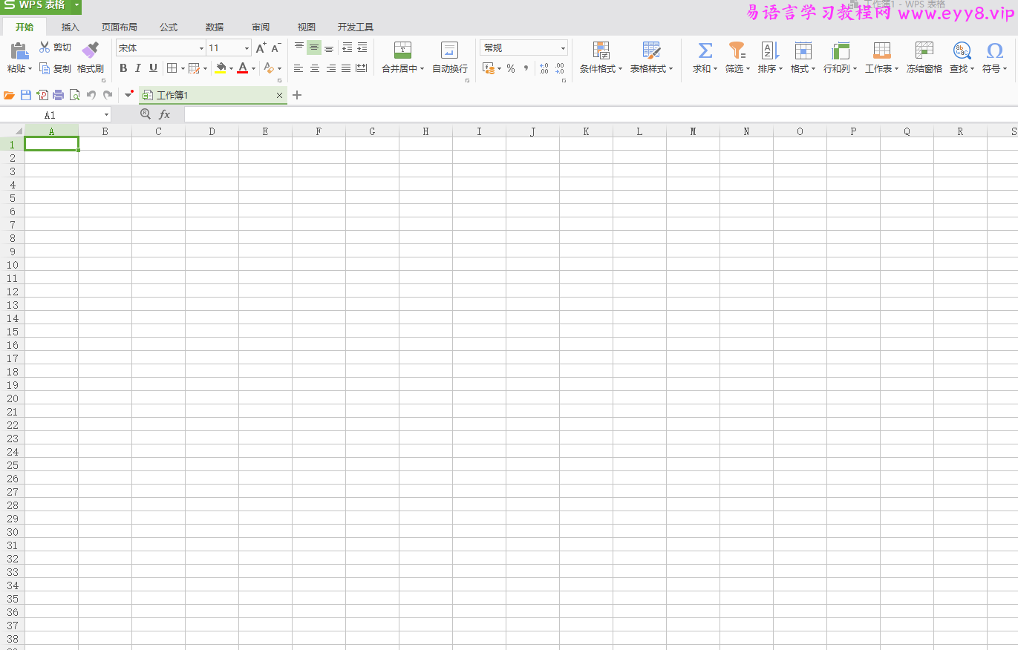Open the Borders grid icon
This screenshot has width=1018, height=650.
172,68
